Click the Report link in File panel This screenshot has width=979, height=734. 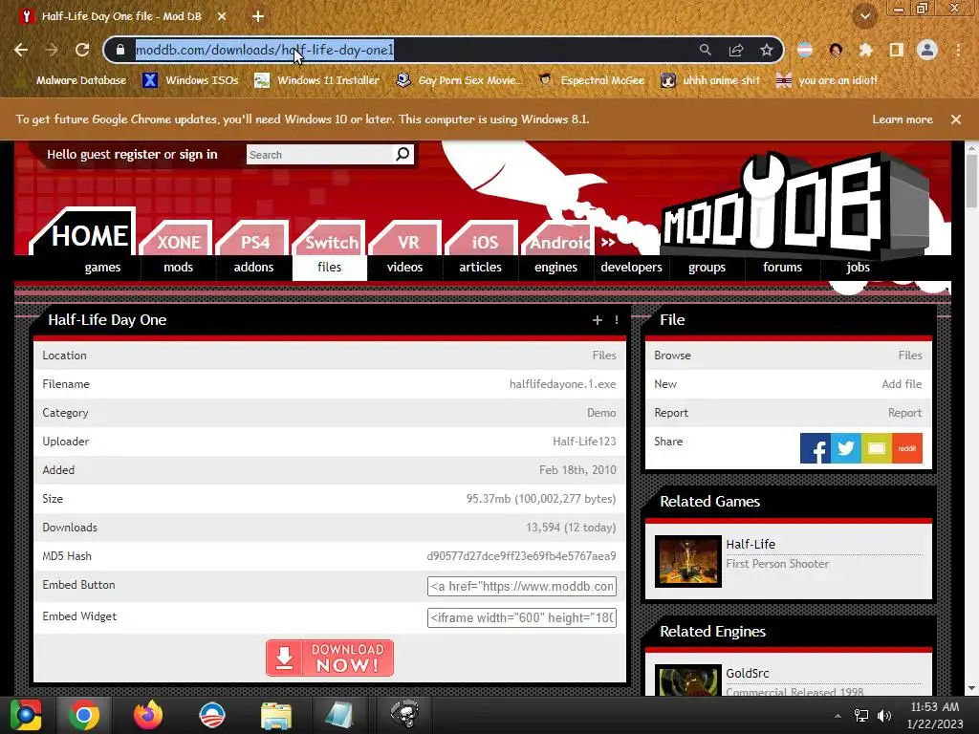[904, 413]
